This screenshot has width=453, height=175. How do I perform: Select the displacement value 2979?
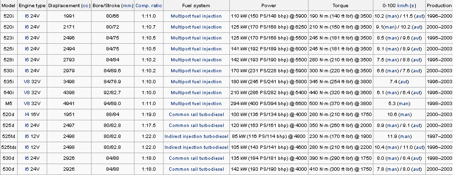coord(69,71)
